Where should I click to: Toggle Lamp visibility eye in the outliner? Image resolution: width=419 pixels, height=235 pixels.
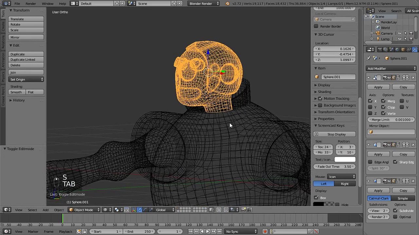400,39
